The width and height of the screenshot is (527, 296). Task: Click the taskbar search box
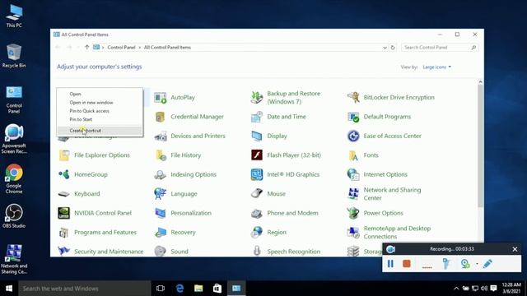click(x=85, y=289)
